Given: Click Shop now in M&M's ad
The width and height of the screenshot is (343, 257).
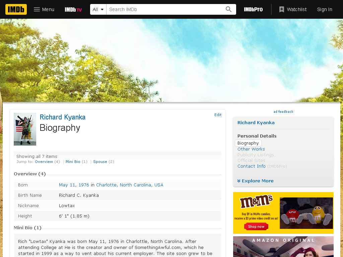Looking at the screenshot, I should 256,227.
